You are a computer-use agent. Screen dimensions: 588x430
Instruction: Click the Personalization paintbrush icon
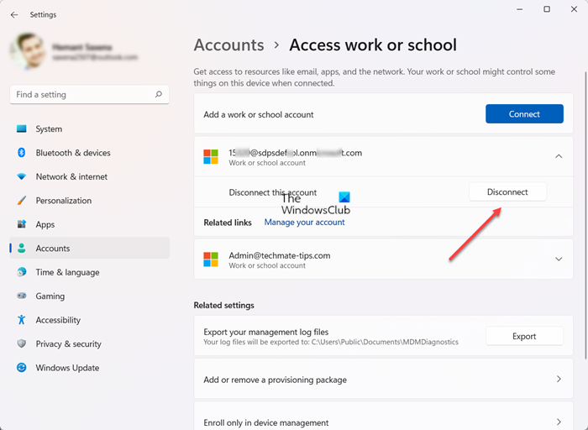[22, 201]
